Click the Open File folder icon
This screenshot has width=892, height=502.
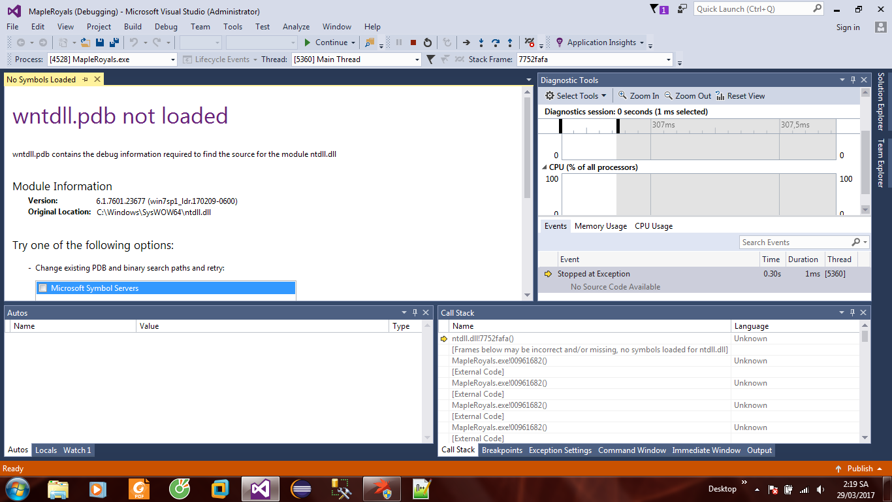[x=85, y=42]
